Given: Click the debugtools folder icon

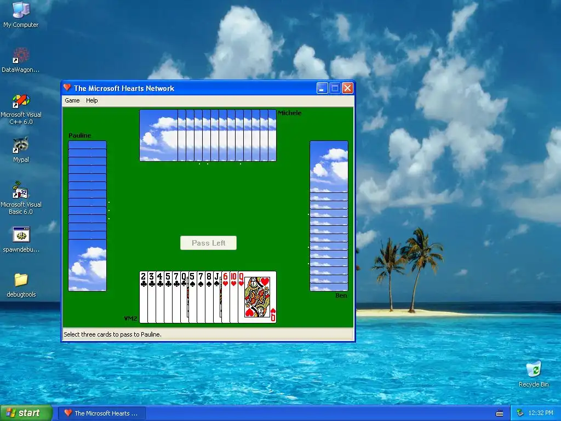Looking at the screenshot, I should pos(21,285).
